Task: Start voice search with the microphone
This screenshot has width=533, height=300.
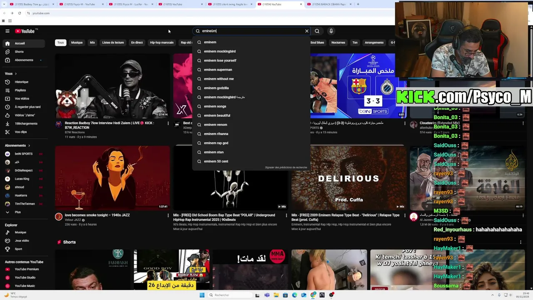Action: (x=331, y=31)
